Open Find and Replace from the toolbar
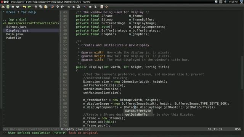The height and width of the screenshot is (137, 244). [53, 7]
